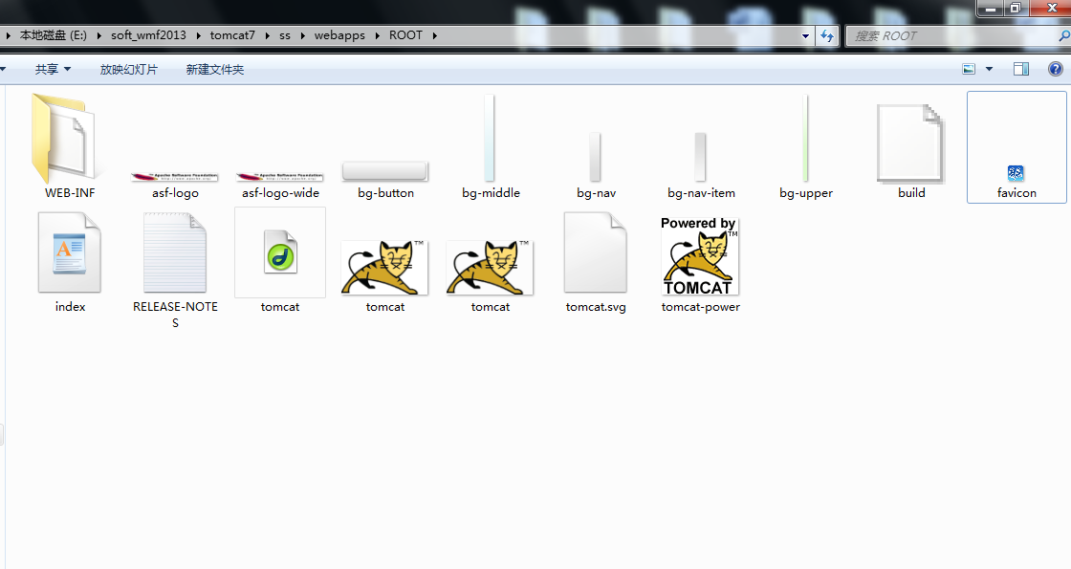Select the bg-middle image file
Image resolution: width=1071 pixels, height=569 pixels.
tap(489, 139)
